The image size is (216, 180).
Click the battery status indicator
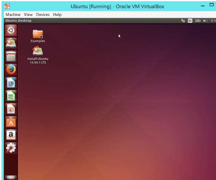tap(198, 21)
